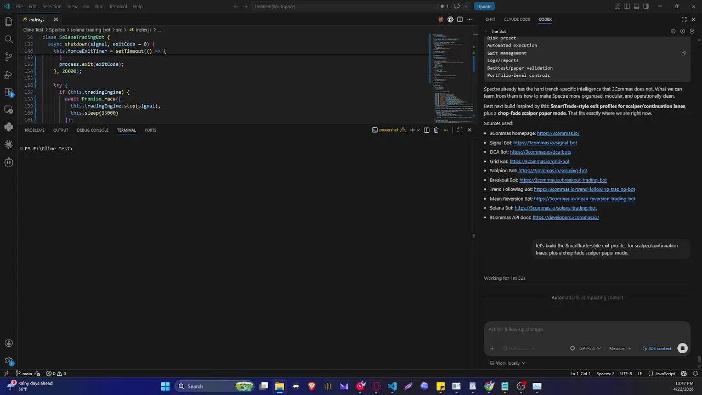Open the Accounts menu in the activity bar
The height and width of the screenshot is (395, 702).
(8, 343)
